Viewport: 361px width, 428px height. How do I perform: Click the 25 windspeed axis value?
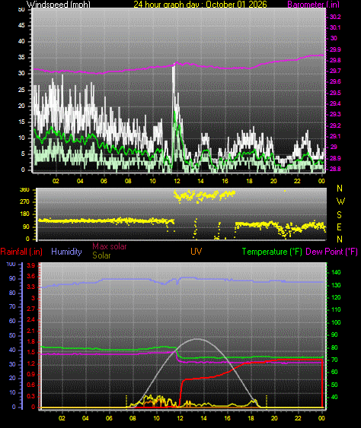tap(21, 90)
